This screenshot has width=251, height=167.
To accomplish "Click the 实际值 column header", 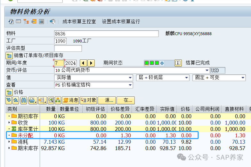I will click(x=166, y=109).
